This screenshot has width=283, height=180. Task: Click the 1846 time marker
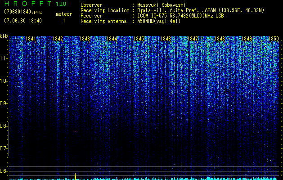click(166, 39)
